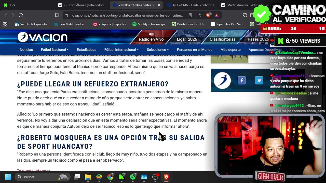Go forward with the browser forward arrow
This screenshot has height=183, width=326.
(13, 15)
